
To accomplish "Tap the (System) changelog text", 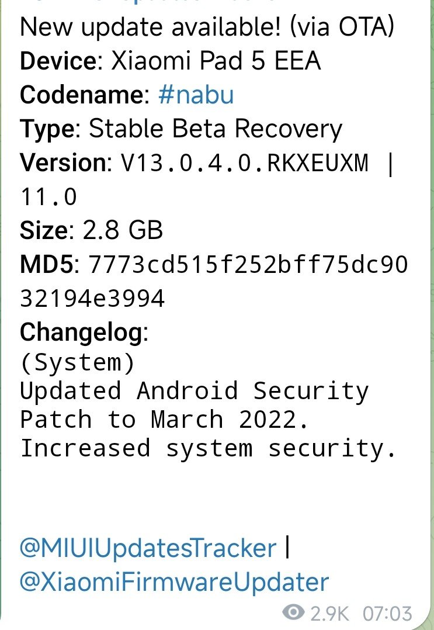I will click(77, 362).
